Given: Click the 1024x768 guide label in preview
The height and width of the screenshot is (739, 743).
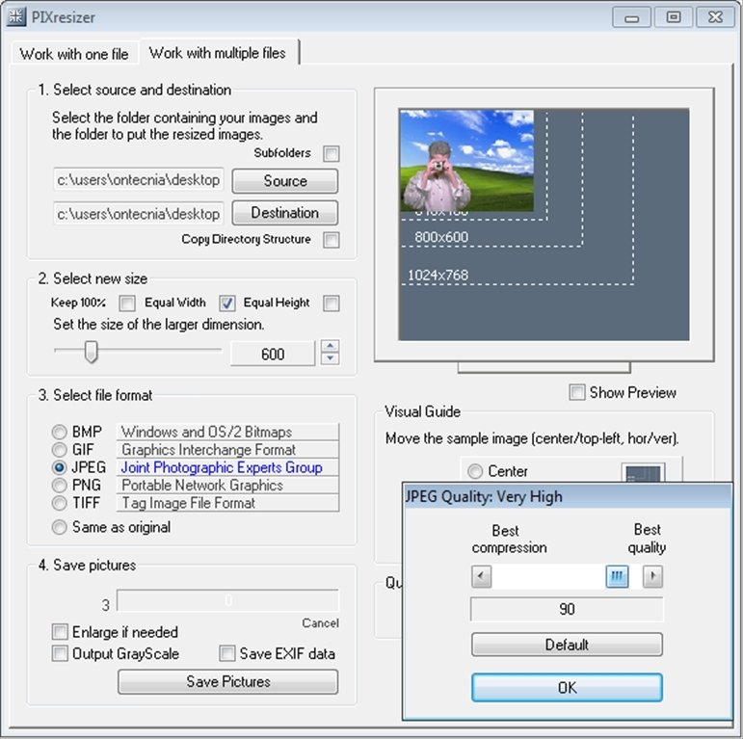Looking at the screenshot, I should pos(438,275).
